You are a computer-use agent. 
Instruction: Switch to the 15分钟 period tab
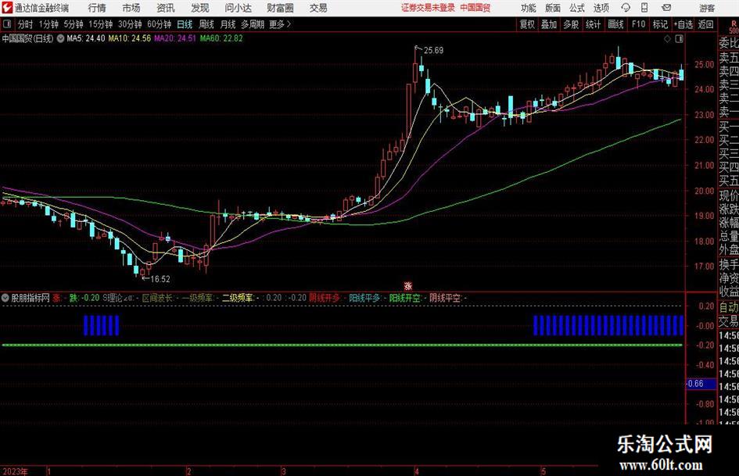[101, 24]
